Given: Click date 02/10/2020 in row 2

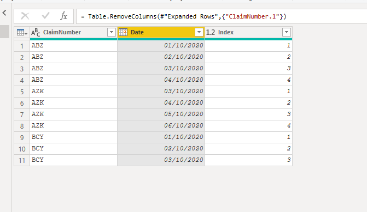Looking at the screenshot, I should (161, 57).
